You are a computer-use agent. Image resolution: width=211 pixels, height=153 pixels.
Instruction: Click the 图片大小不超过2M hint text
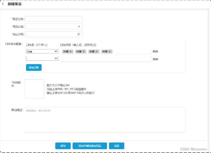point(58,85)
